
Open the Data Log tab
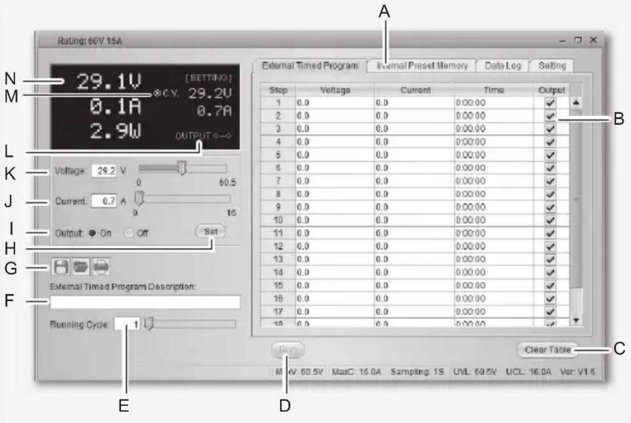click(x=503, y=66)
